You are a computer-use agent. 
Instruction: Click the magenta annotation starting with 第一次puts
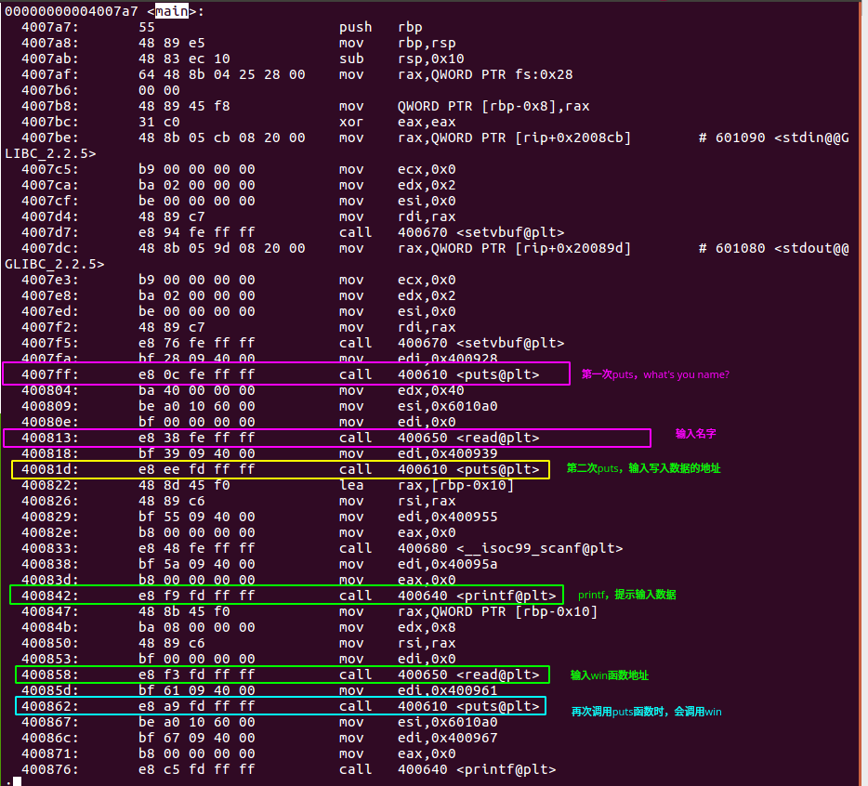pos(655,374)
